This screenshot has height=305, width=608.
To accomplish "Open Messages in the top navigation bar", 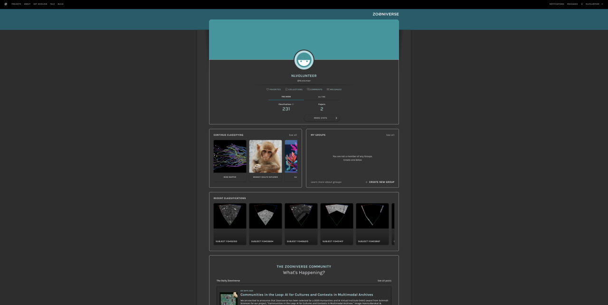I will [572, 4].
